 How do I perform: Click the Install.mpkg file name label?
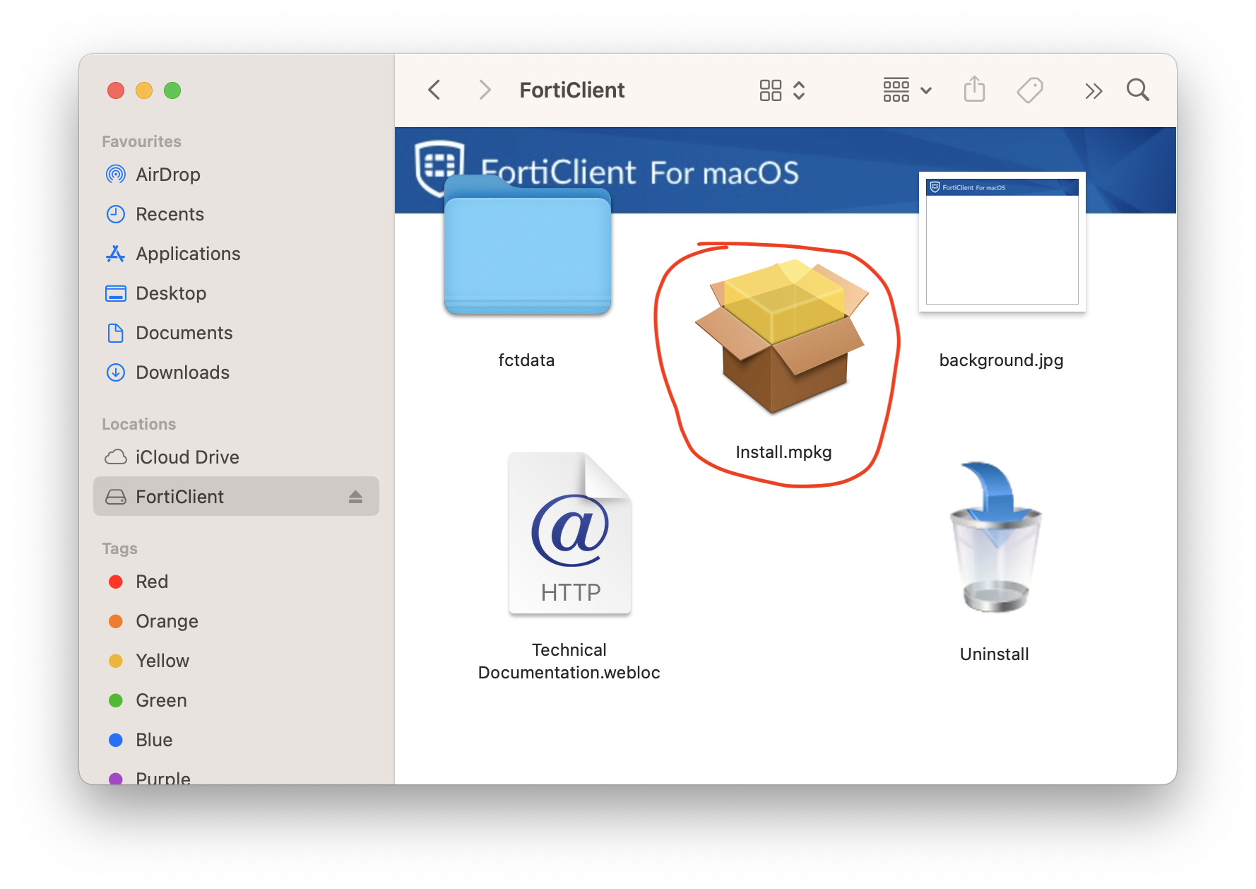pyautogui.click(x=783, y=452)
